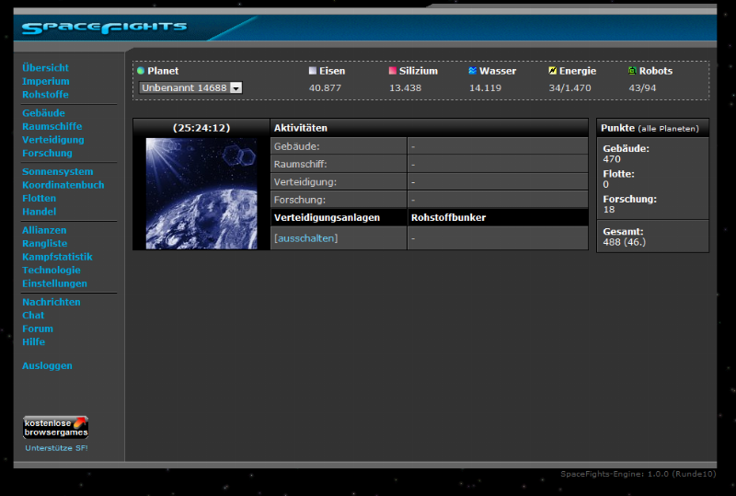Navigate to Gebäude in the sidebar

pos(43,113)
